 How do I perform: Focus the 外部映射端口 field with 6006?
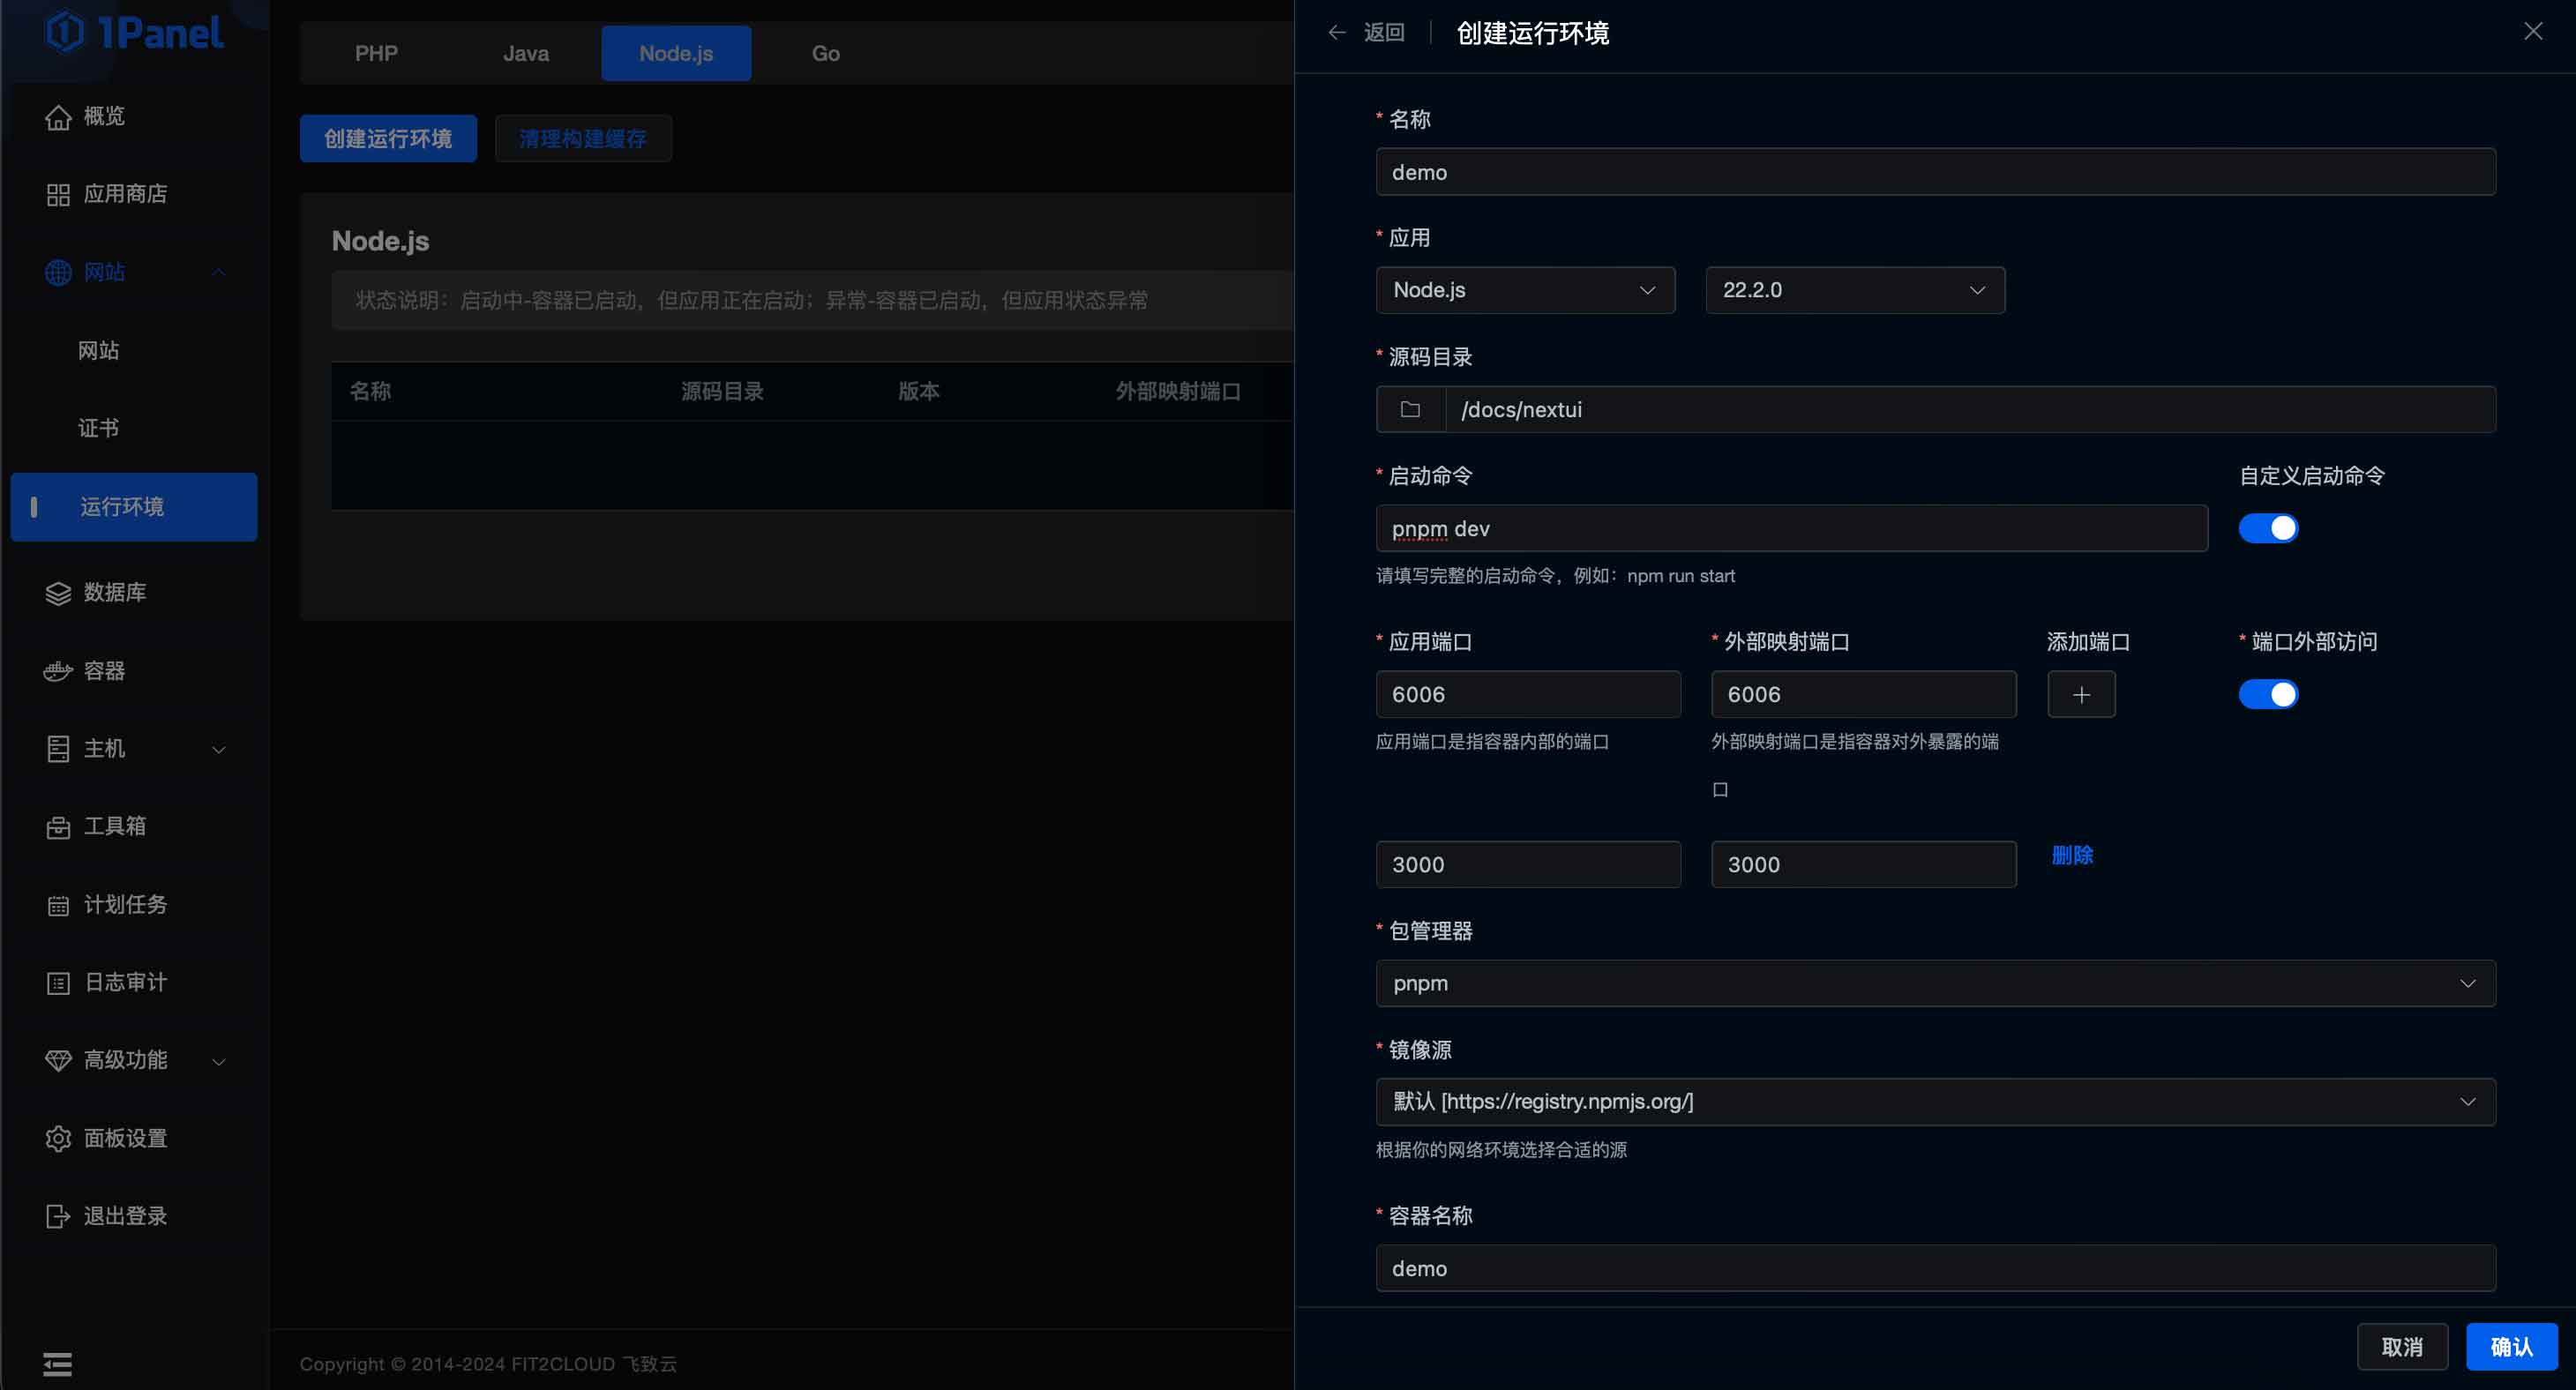pyautogui.click(x=1863, y=694)
